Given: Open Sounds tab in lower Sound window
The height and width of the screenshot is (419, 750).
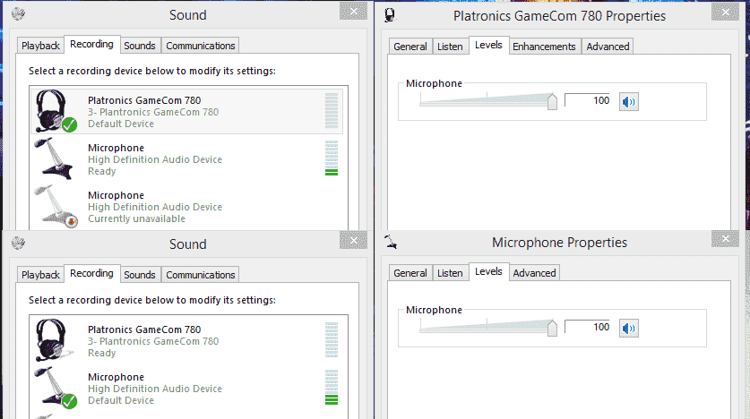Looking at the screenshot, I should [x=140, y=275].
